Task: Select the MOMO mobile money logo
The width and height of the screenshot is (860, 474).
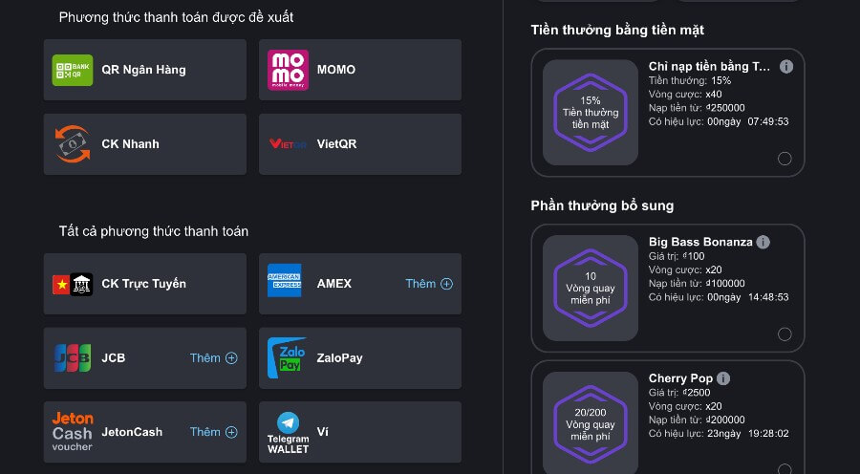Action: 288,70
